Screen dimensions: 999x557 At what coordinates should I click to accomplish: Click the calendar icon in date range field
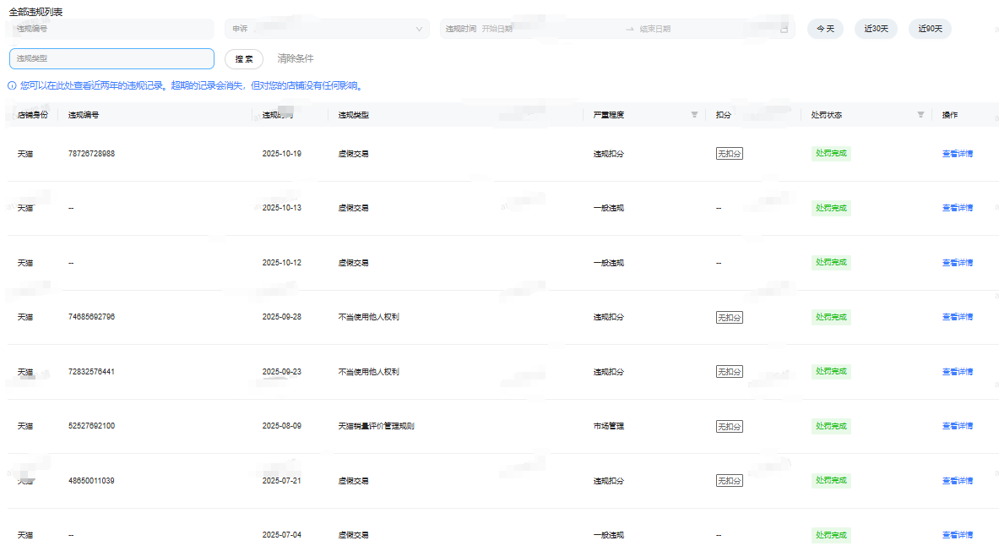click(784, 29)
